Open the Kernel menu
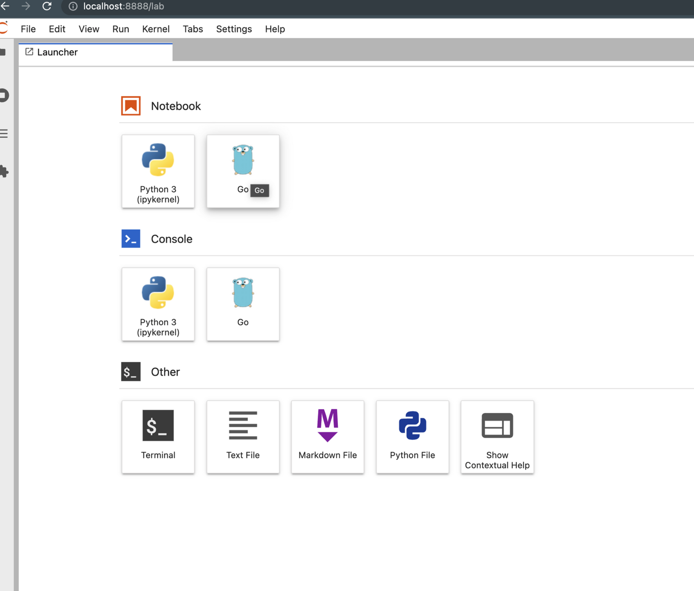 [156, 29]
